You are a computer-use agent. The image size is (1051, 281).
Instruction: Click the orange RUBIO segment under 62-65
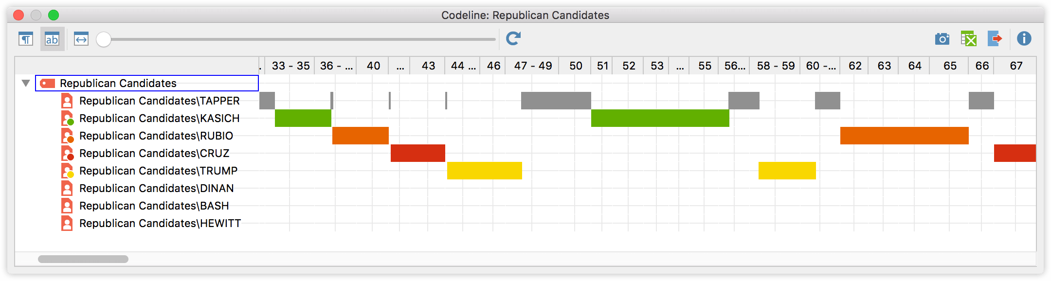pos(905,136)
